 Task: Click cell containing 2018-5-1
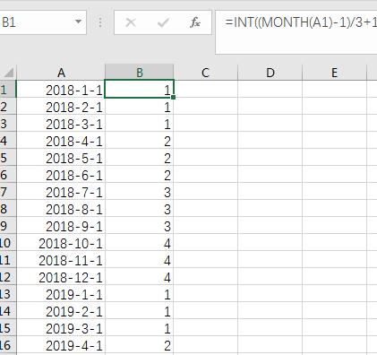click(x=61, y=157)
